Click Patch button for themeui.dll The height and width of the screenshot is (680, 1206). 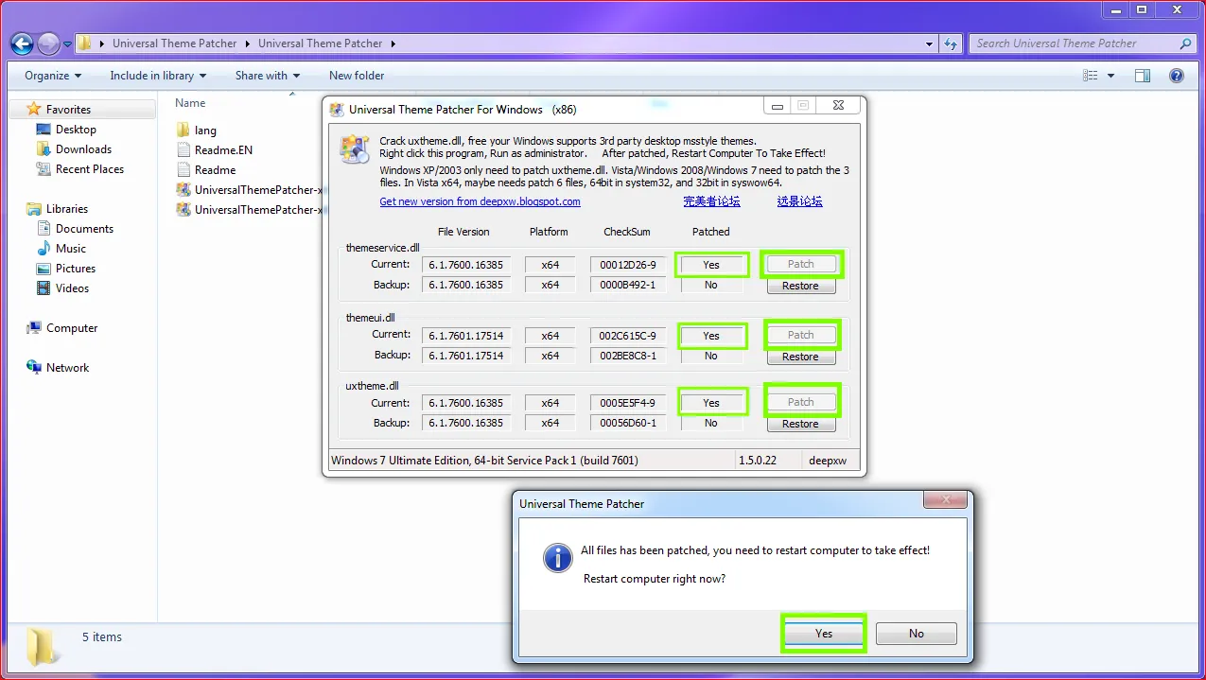coord(800,335)
